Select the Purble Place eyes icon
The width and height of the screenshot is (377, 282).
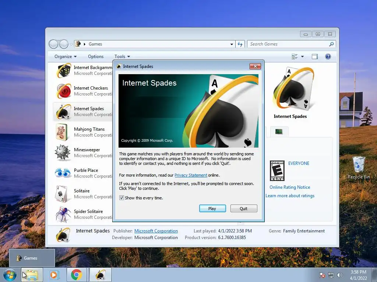[x=63, y=173]
